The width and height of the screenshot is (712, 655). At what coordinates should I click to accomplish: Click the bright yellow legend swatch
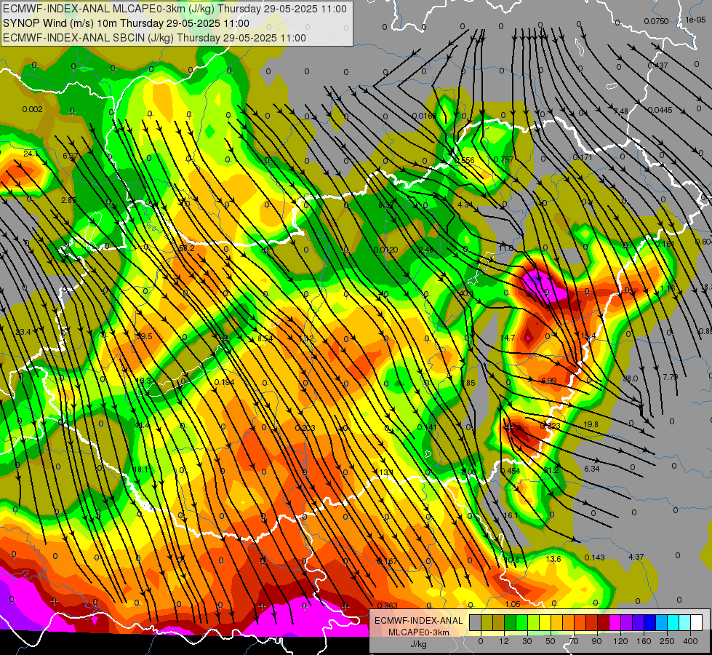tap(545, 622)
